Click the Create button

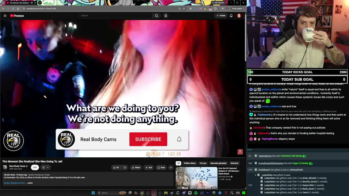(221, 16)
